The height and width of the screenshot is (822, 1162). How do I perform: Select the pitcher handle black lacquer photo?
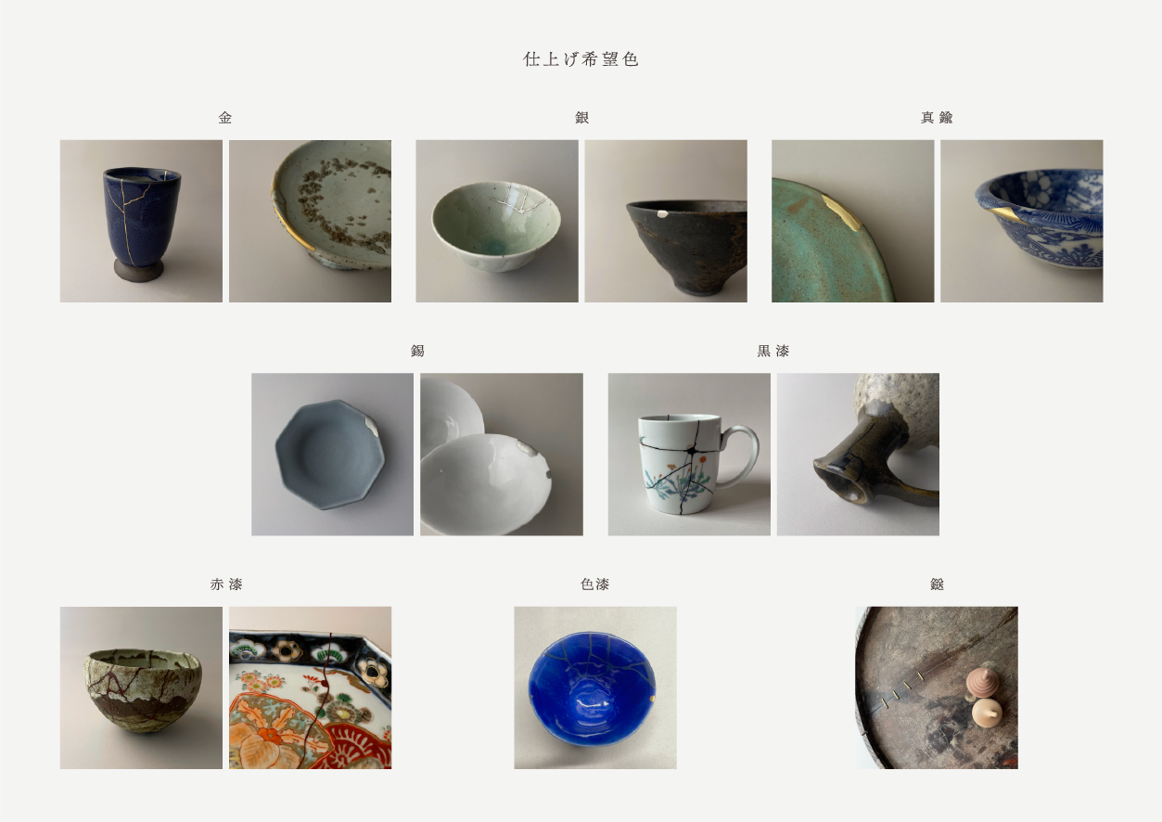click(858, 455)
